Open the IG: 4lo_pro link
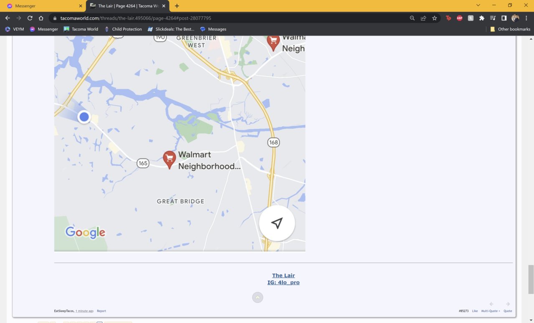The width and height of the screenshot is (534, 323). (283, 283)
